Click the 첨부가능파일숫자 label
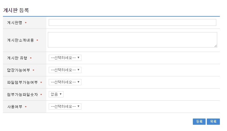This screenshot has height=131, width=227. coord(22,94)
